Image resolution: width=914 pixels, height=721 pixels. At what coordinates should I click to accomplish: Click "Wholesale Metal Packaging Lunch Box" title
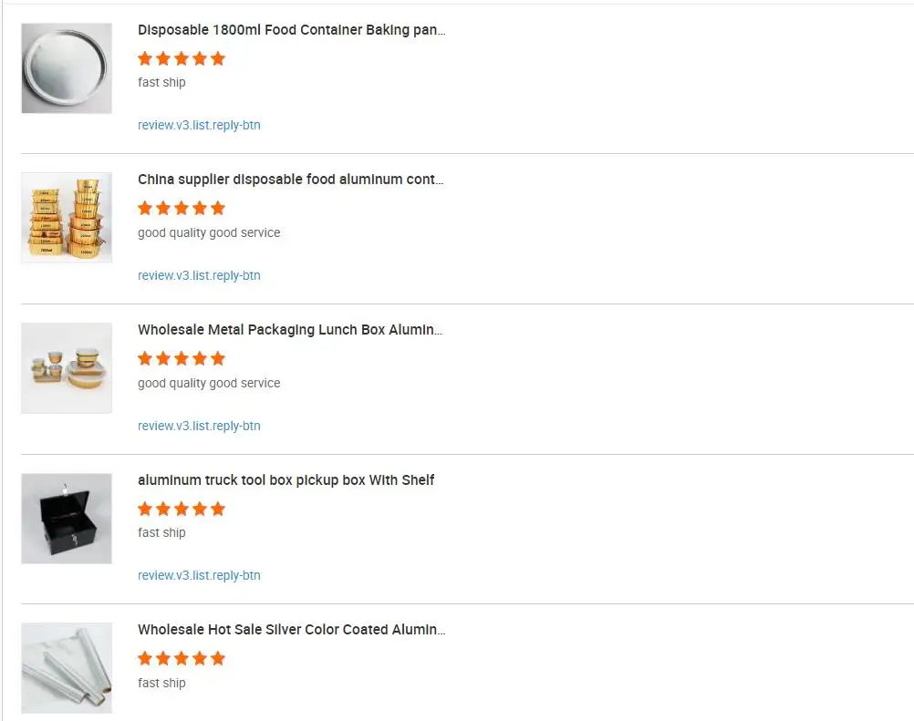point(289,330)
